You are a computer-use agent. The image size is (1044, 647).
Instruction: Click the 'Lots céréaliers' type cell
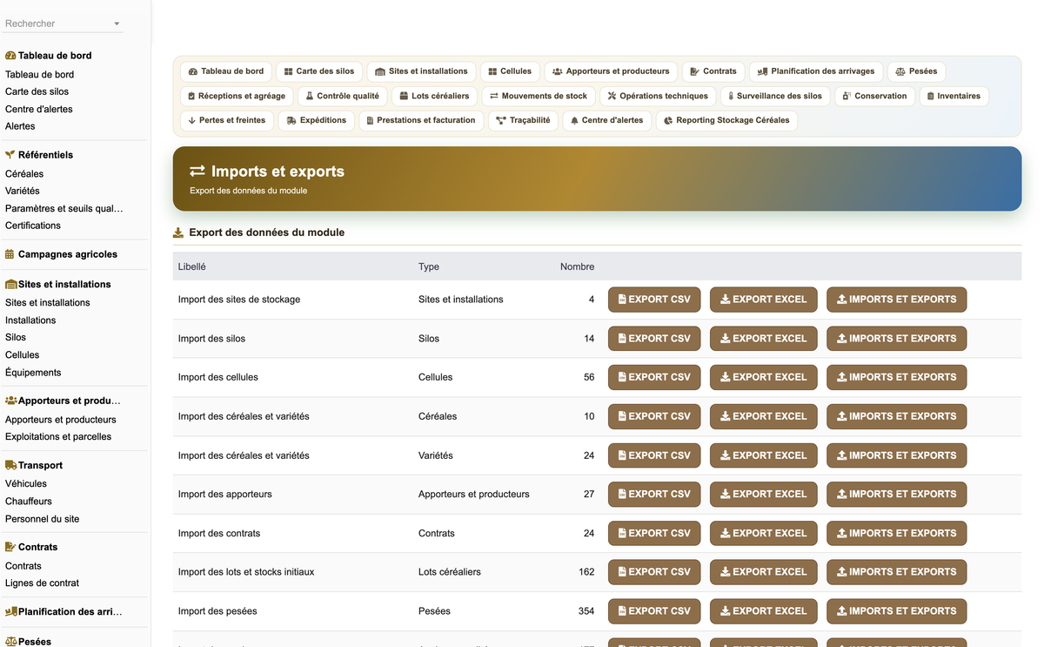click(450, 572)
